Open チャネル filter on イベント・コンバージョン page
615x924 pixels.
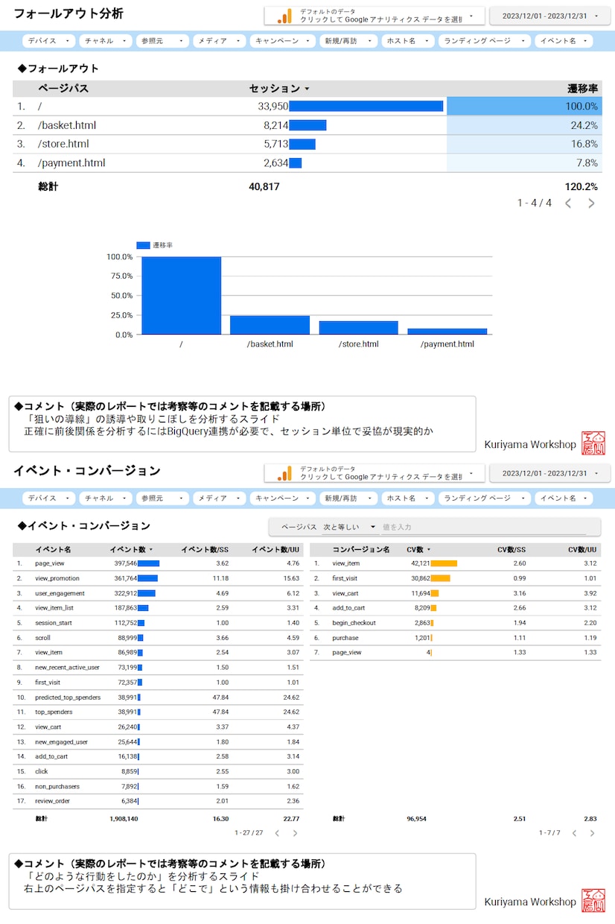(106, 499)
